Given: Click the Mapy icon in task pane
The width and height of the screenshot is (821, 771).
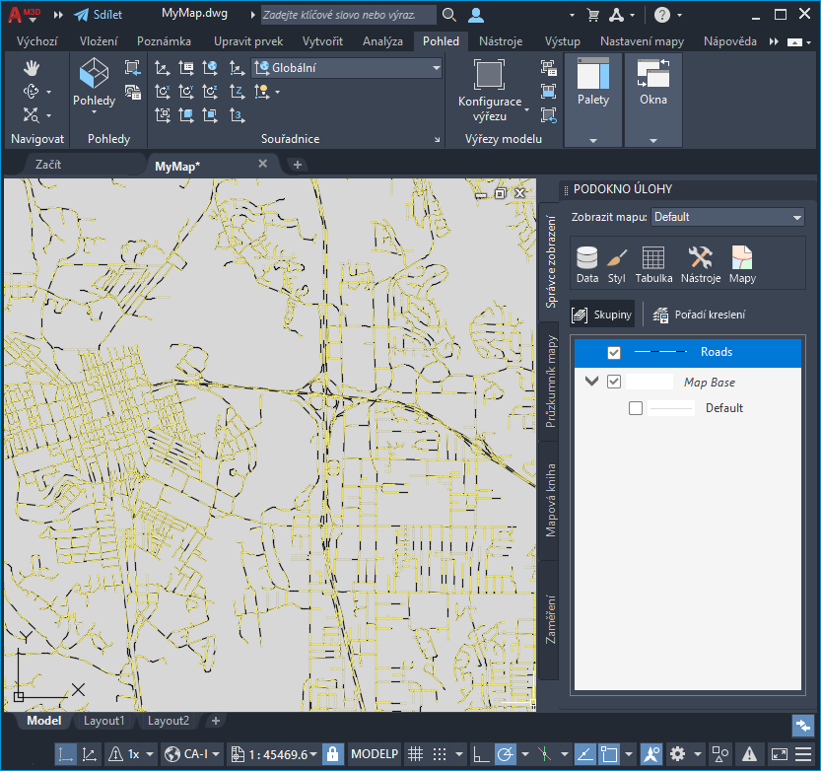Looking at the screenshot, I should click(x=742, y=264).
